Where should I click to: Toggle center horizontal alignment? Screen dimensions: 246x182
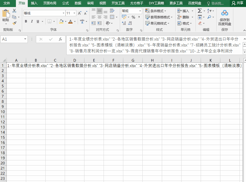pos(100,17)
